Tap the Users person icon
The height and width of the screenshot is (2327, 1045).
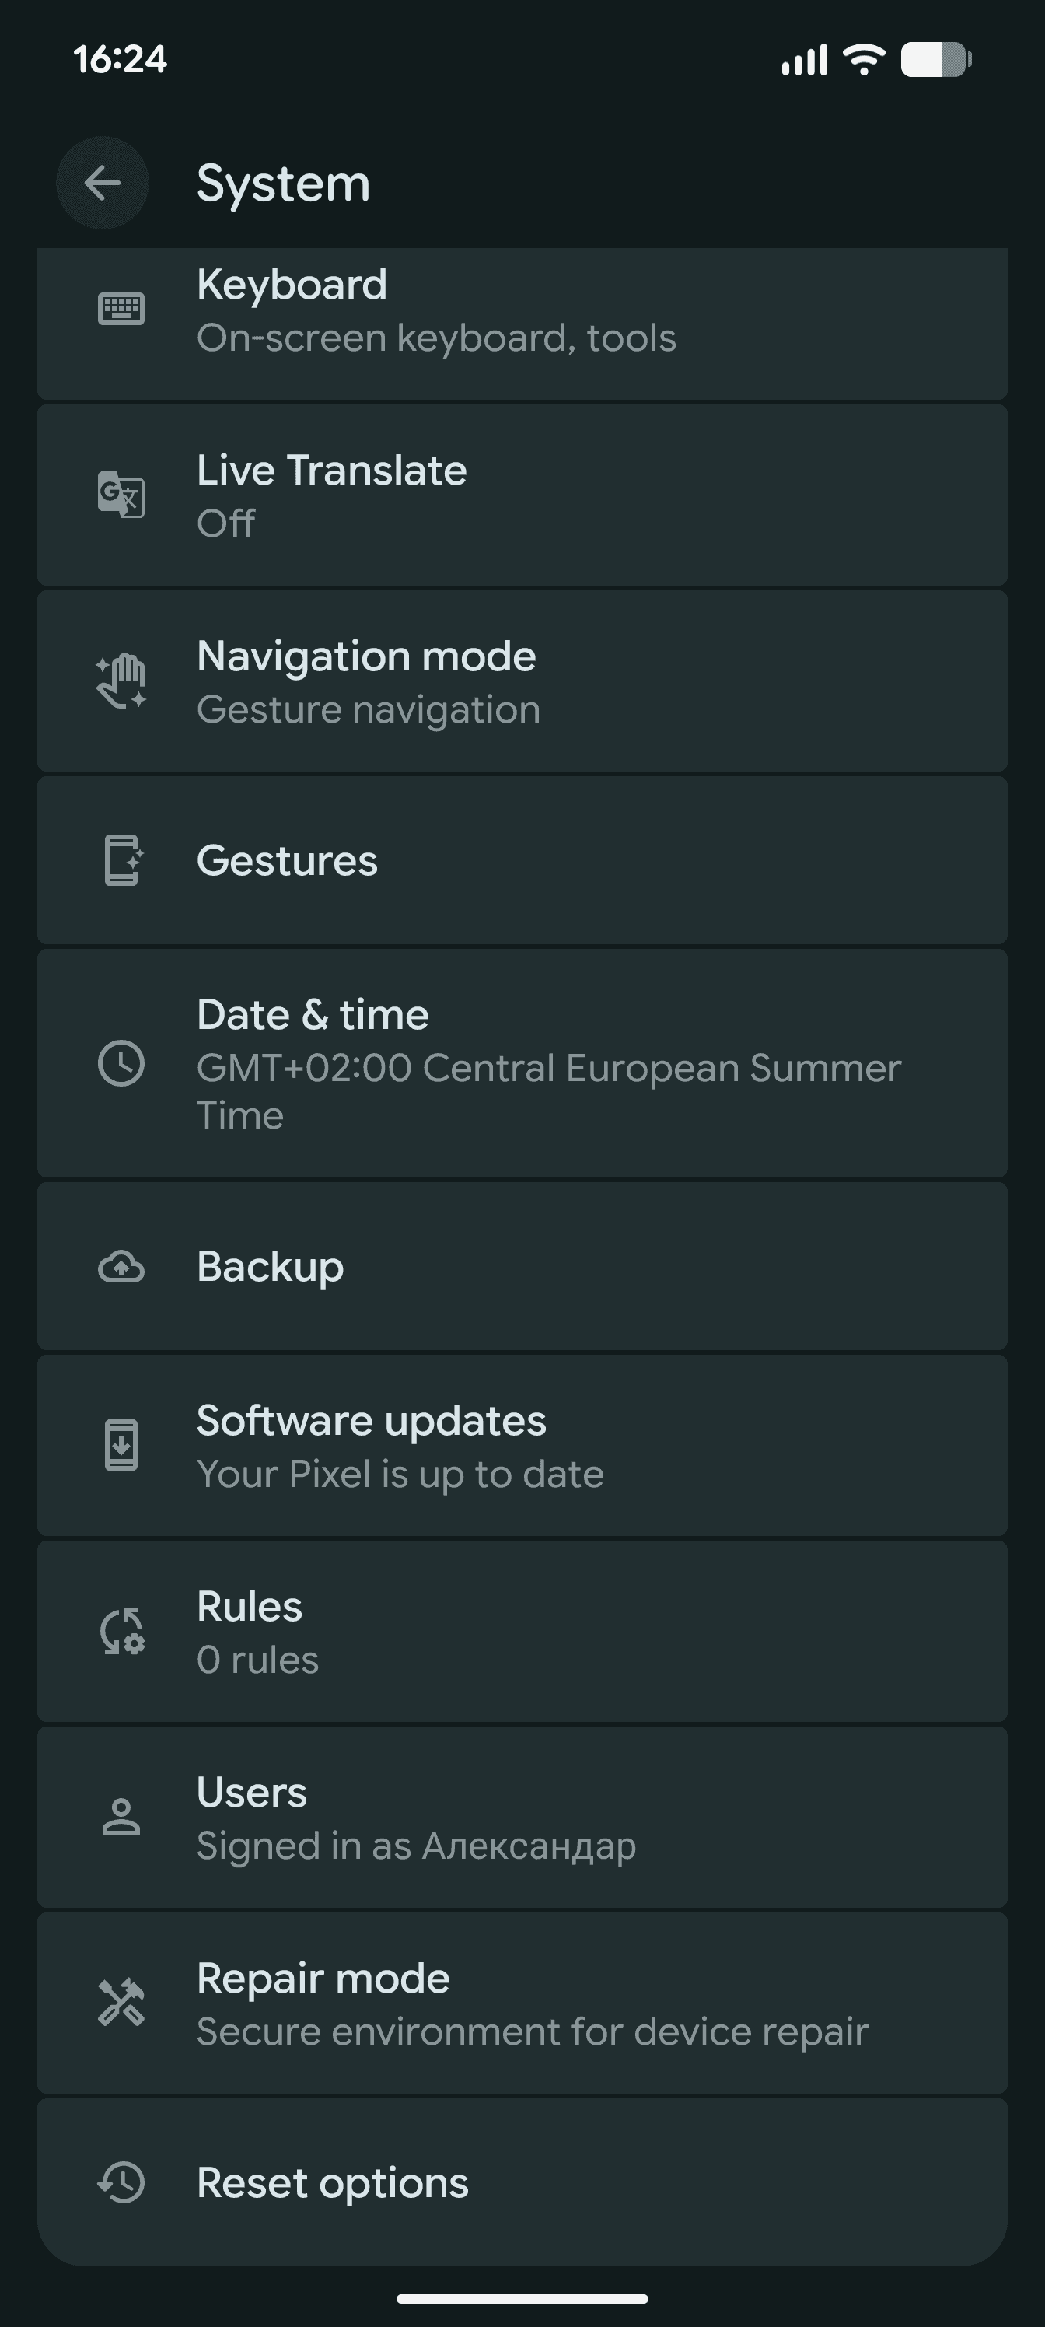[x=121, y=1818]
